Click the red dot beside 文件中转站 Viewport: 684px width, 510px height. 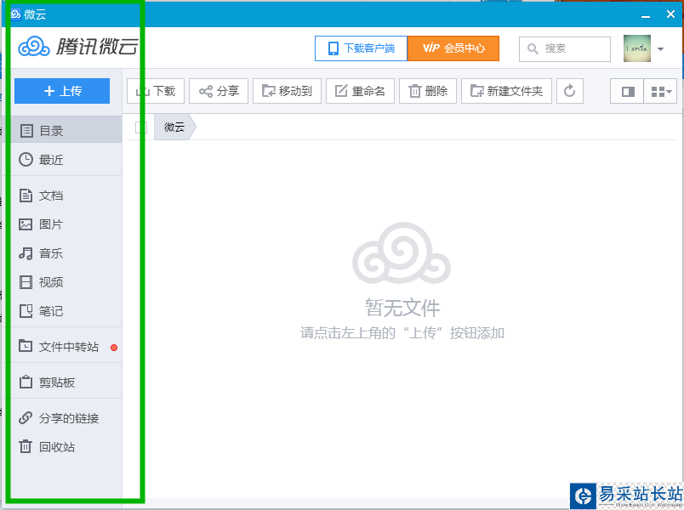coord(114,348)
